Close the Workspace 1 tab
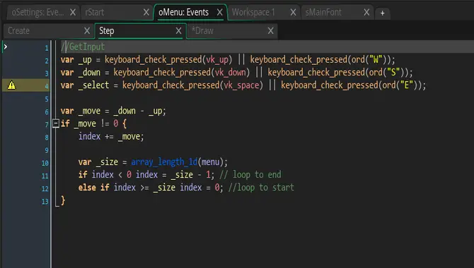This screenshot has height=268, width=474. pyautogui.click(x=293, y=13)
